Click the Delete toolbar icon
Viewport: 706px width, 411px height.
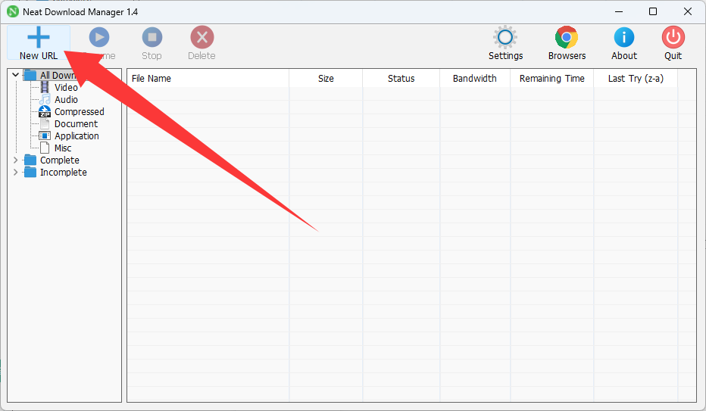[201, 37]
